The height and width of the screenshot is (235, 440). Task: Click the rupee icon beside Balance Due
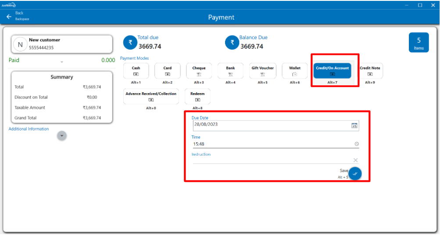point(232,43)
